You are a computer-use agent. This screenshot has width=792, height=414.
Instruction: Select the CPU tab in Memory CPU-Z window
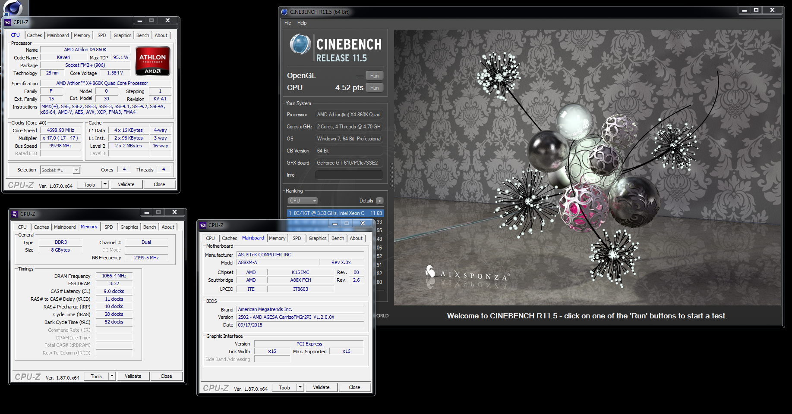pyautogui.click(x=22, y=227)
